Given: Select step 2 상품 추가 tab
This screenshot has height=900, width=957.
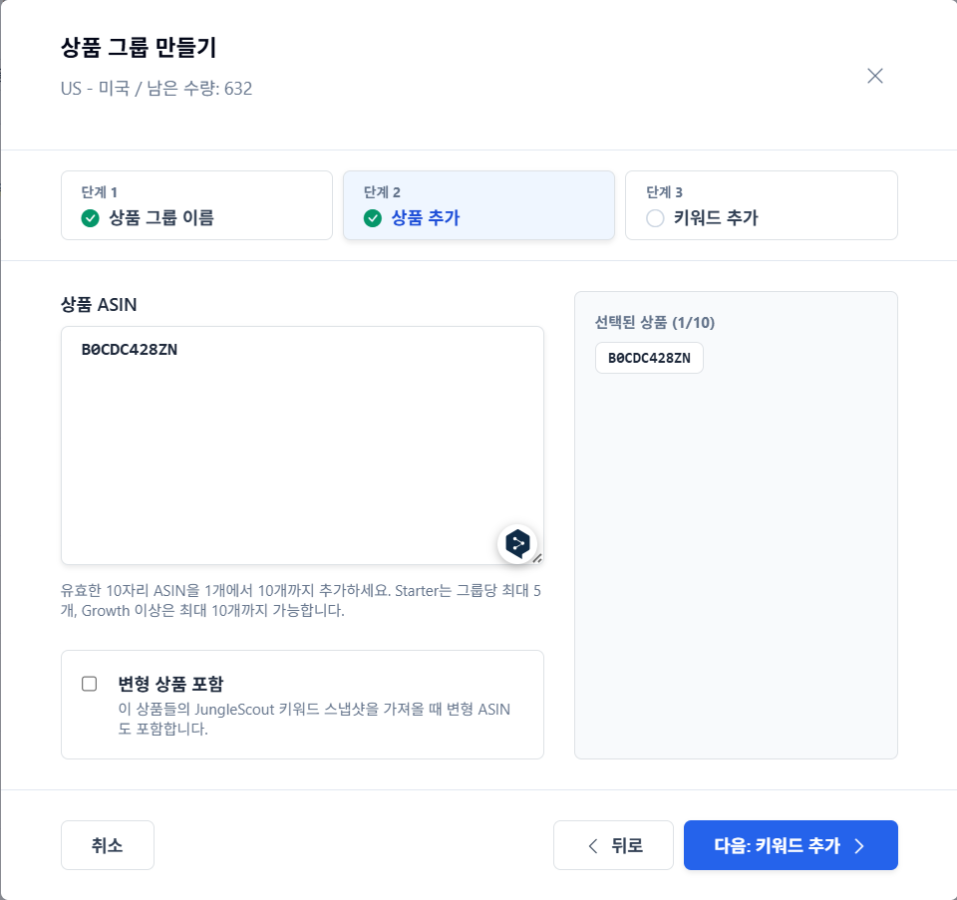Looking at the screenshot, I should (x=478, y=205).
